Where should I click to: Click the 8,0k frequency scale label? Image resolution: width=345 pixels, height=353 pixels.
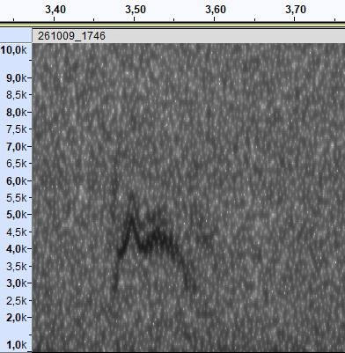pyautogui.click(x=17, y=112)
